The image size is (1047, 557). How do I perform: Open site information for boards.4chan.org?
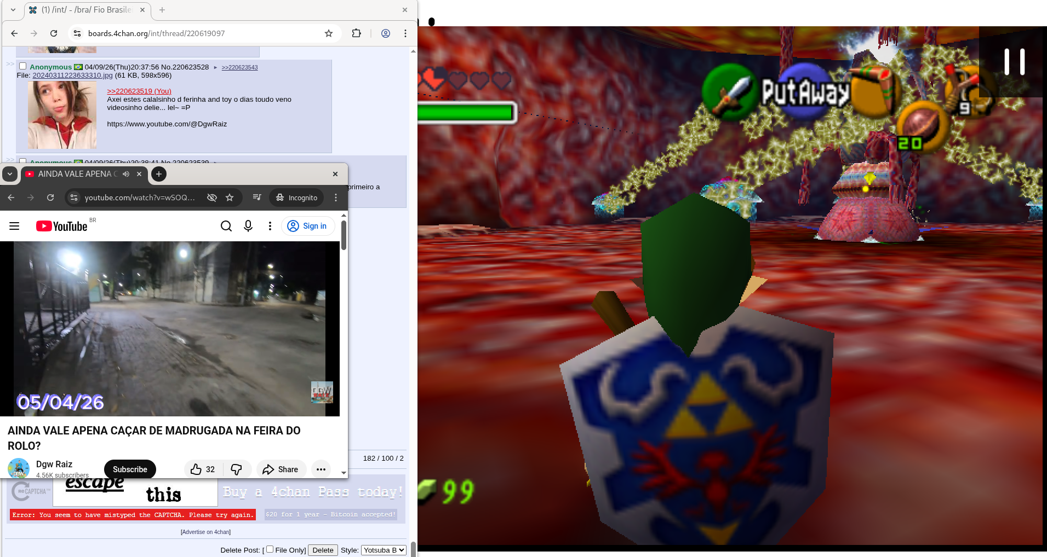(77, 33)
